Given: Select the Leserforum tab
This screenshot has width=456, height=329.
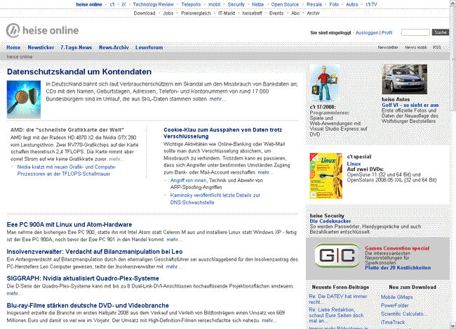Looking at the screenshot, I should coord(149,48).
